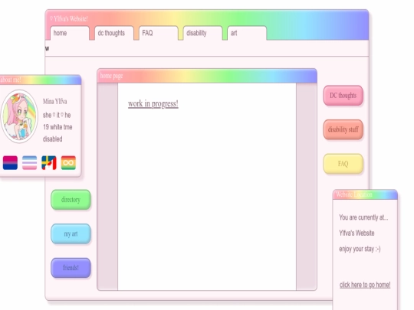The image size is (414, 310).
Task: Click the round anime avatar picture
Action: tap(19, 116)
